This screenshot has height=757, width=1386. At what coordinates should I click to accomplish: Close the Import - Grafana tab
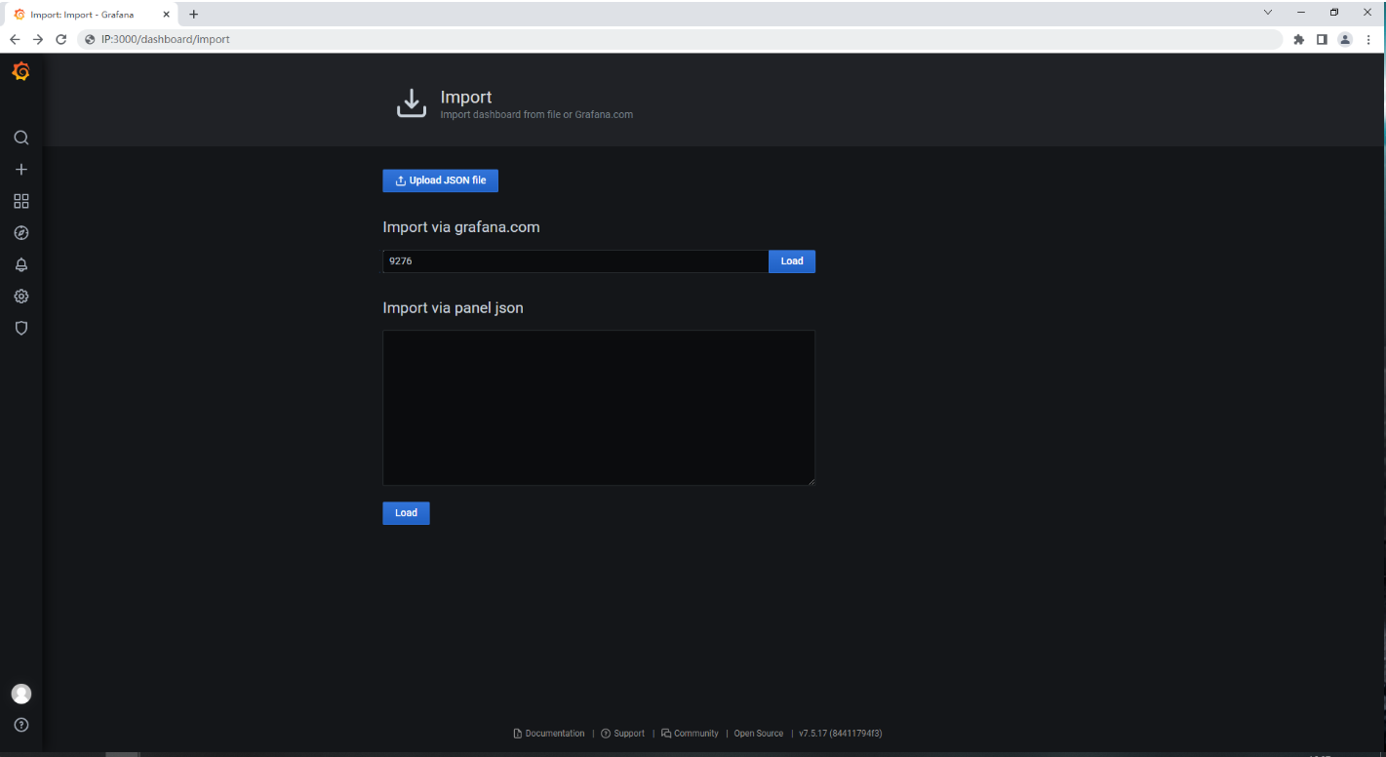(166, 14)
